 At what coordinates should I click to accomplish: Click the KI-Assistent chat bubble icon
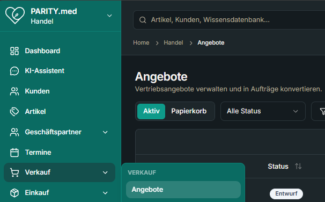(14, 71)
